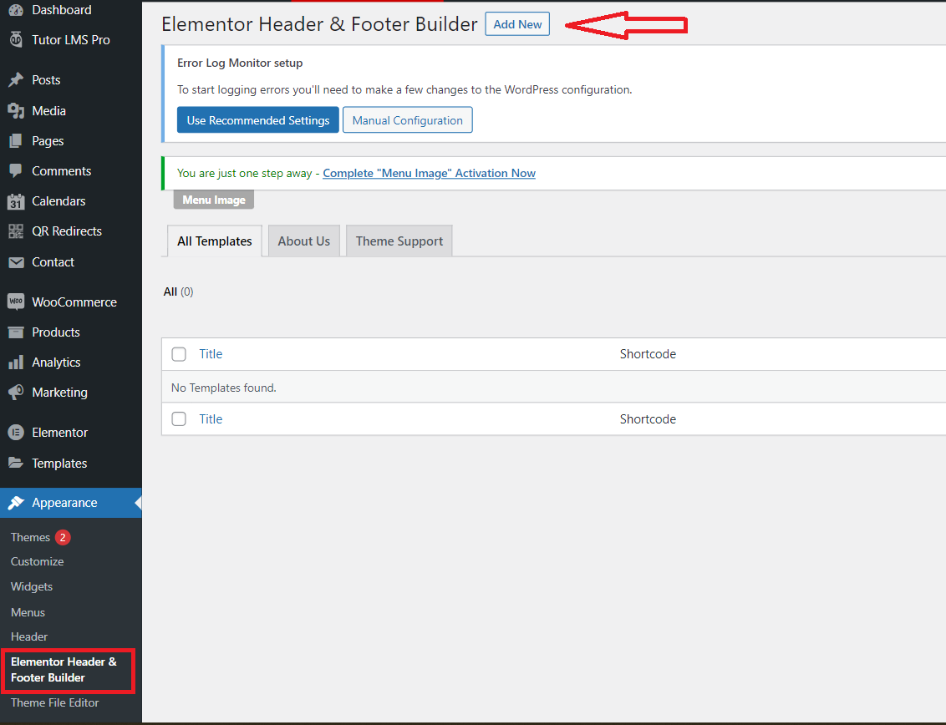Viewport: 946px width, 725px height.
Task: Click Shortcode column header text
Action: point(648,354)
